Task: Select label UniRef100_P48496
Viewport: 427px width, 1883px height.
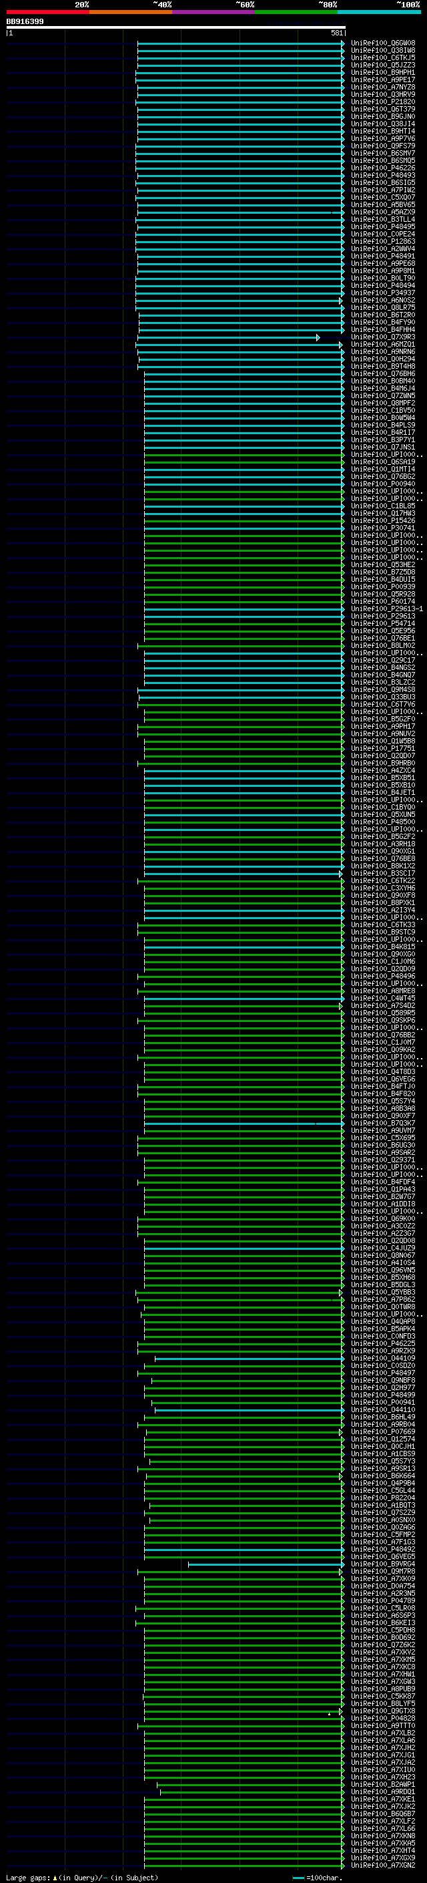Action: point(383,976)
